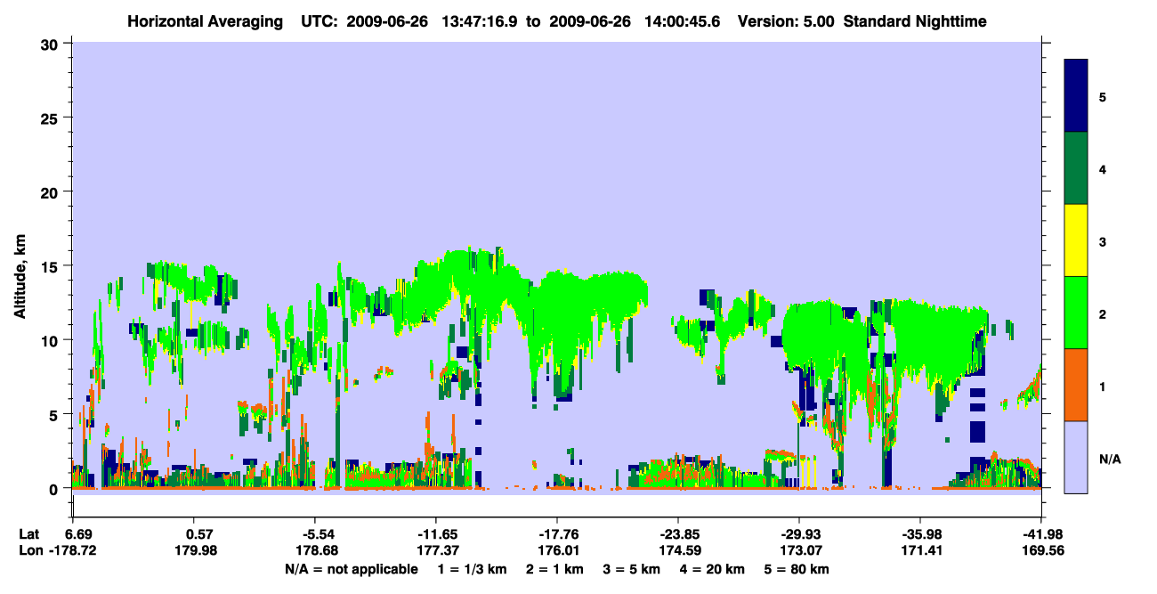Click the longitude value 173.07

[803, 551]
